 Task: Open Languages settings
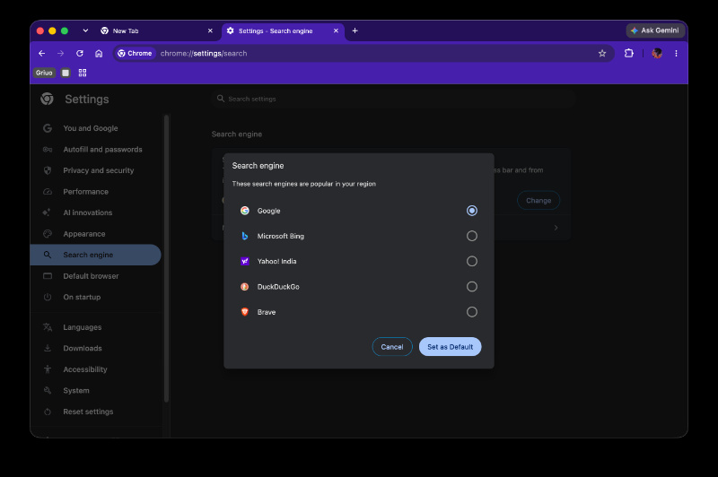(x=95, y=327)
